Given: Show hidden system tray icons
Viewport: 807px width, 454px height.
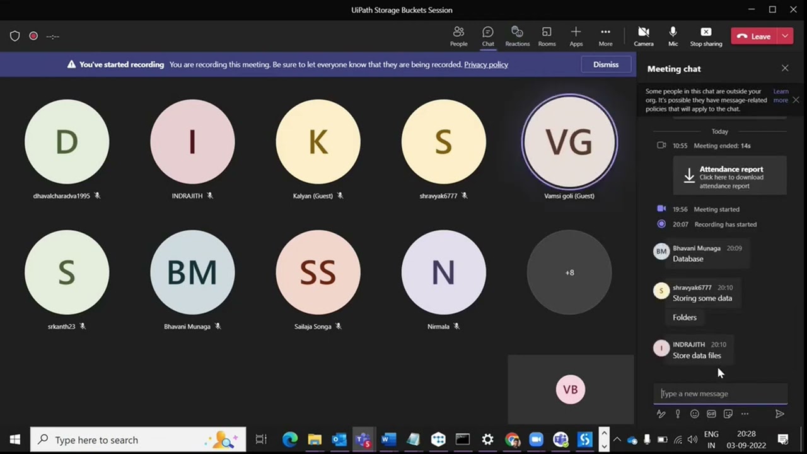Looking at the screenshot, I should [x=617, y=439].
